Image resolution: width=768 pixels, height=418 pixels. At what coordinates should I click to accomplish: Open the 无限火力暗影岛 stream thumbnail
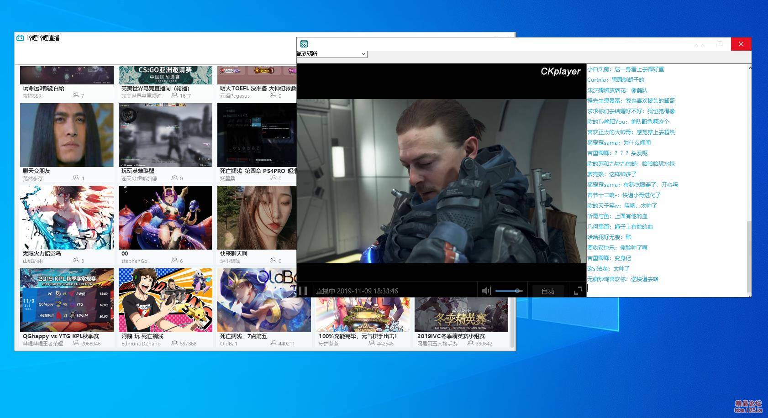(x=67, y=218)
